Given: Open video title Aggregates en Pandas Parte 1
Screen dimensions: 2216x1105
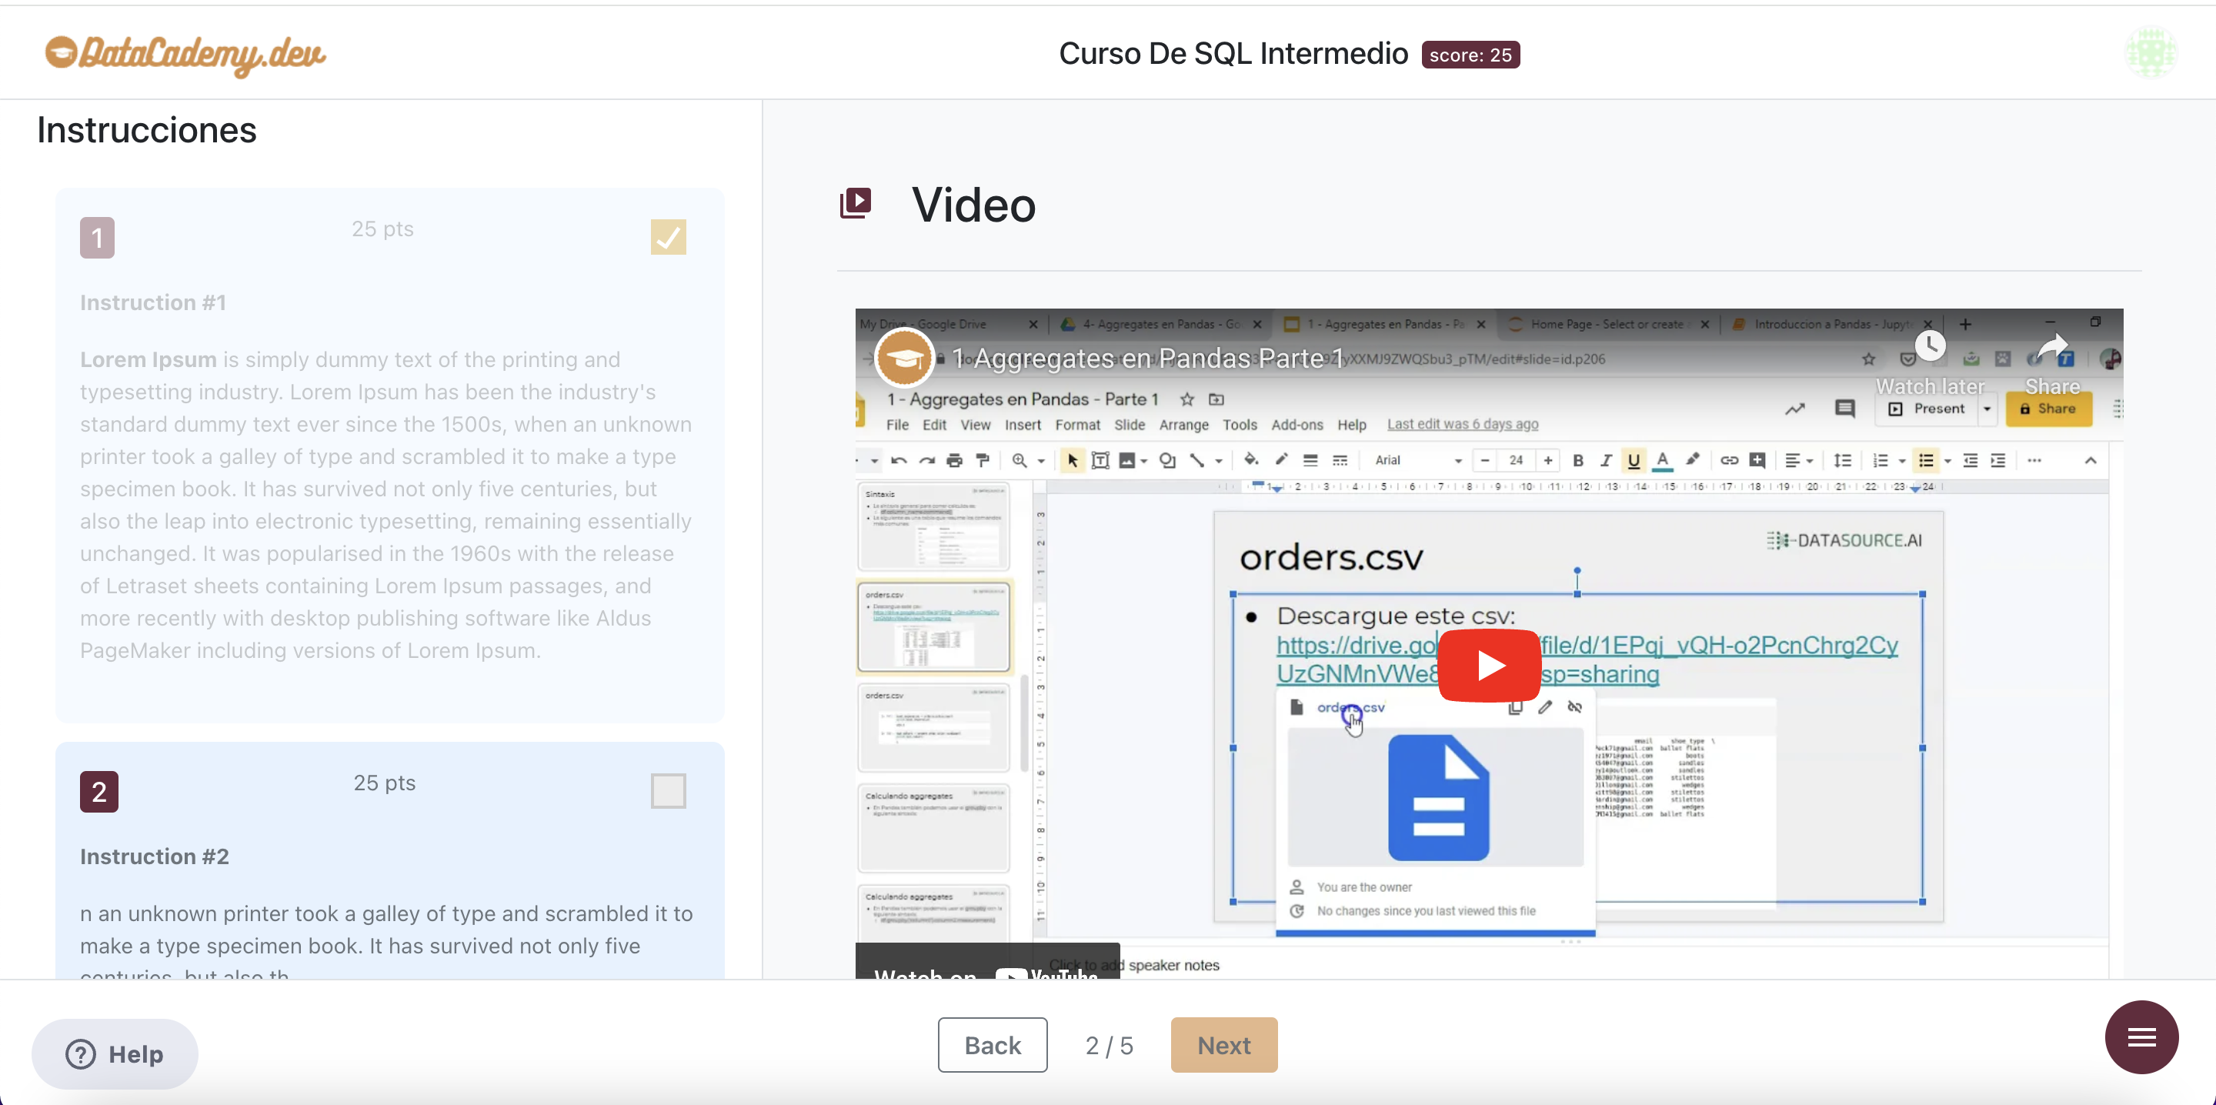Looking at the screenshot, I should pos(1147,358).
